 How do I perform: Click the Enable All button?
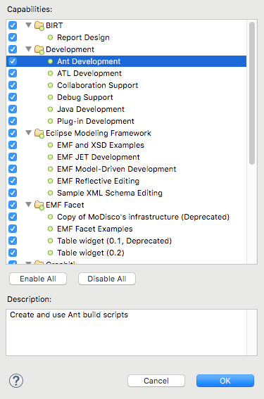click(x=38, y=279)
